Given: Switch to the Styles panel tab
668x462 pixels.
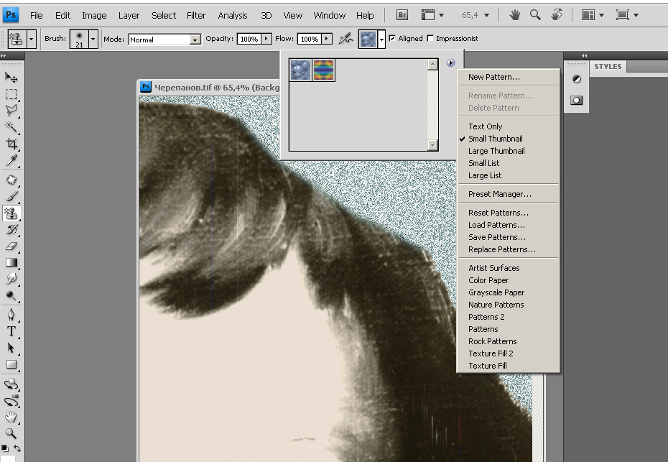Looking at the screenshot, I should [608, 67].
